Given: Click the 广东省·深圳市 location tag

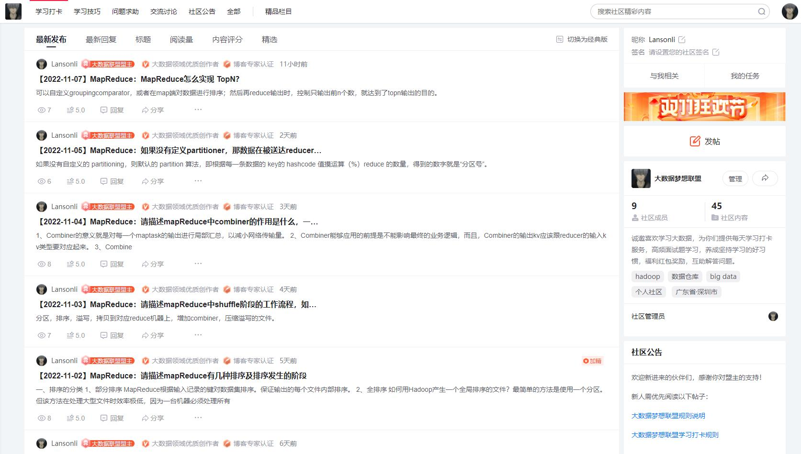Looking at the screenshot, I should coord(697,292).
